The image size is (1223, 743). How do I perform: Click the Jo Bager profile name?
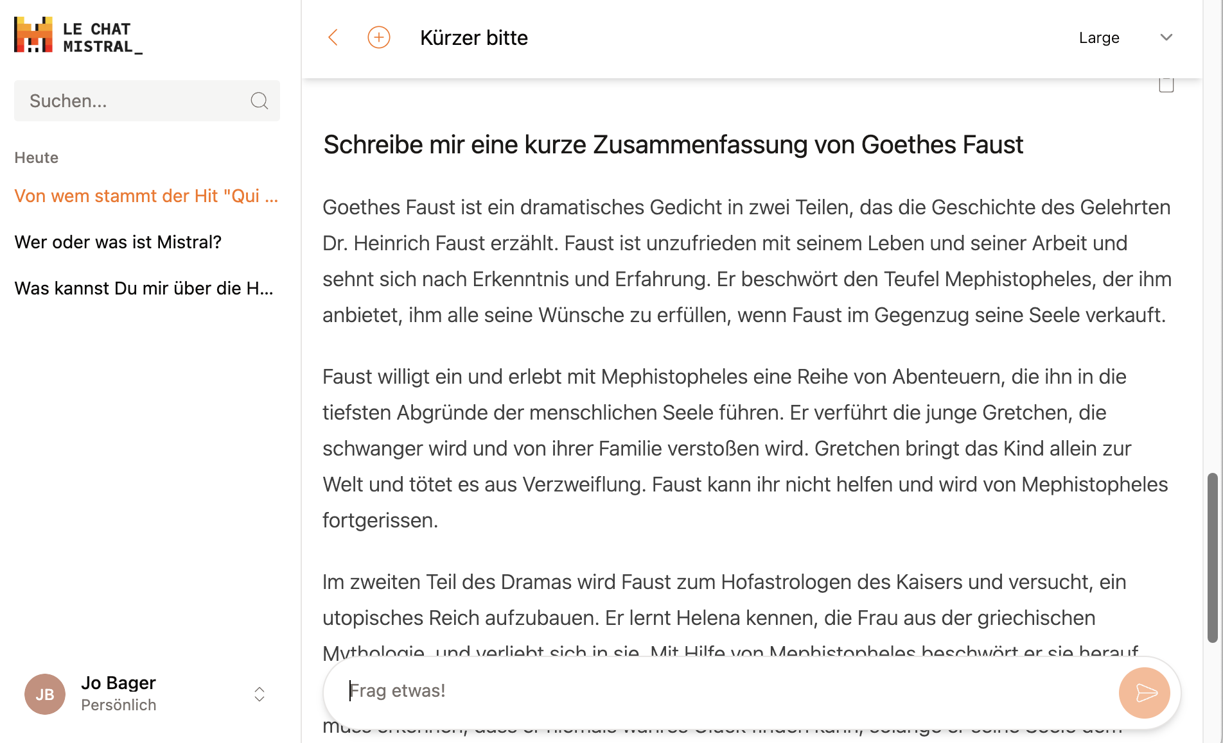click(x=118, y=683)
